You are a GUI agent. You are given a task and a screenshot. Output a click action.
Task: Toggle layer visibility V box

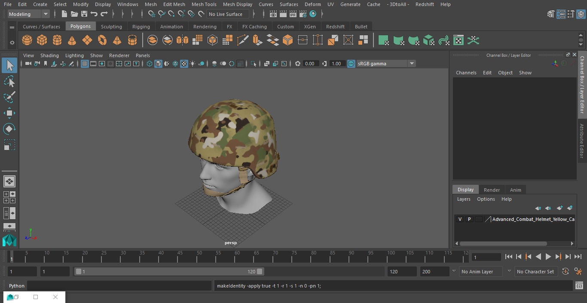point(460,219)
